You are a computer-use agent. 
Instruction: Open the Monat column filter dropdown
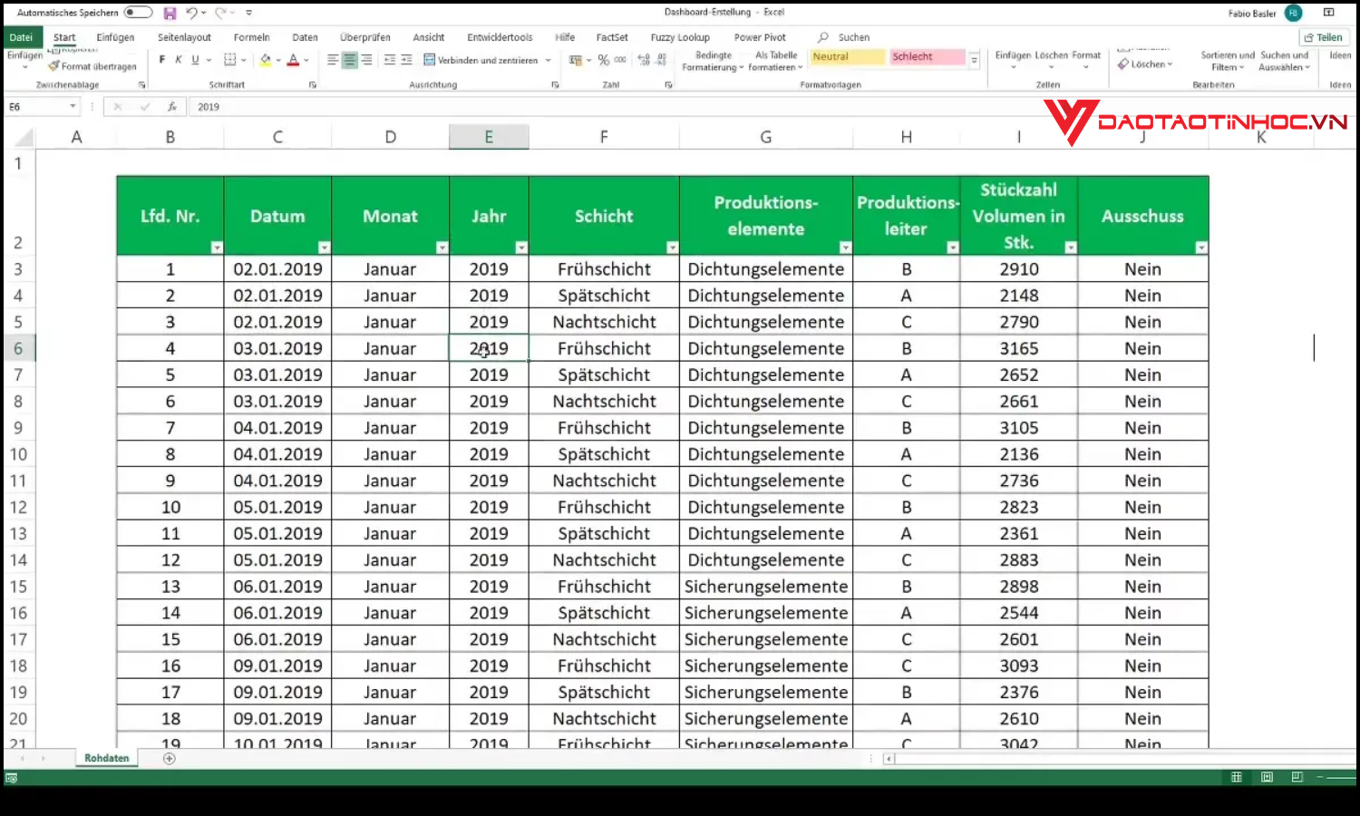(442, 248)
